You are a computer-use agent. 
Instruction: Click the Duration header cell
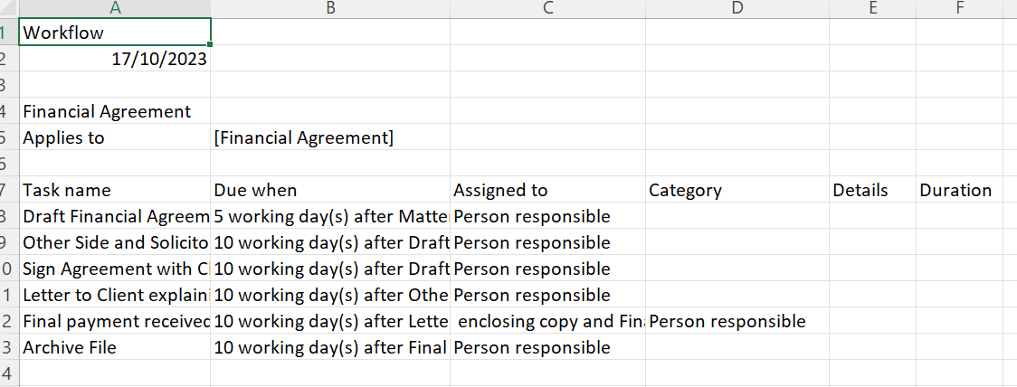[960, 190]
